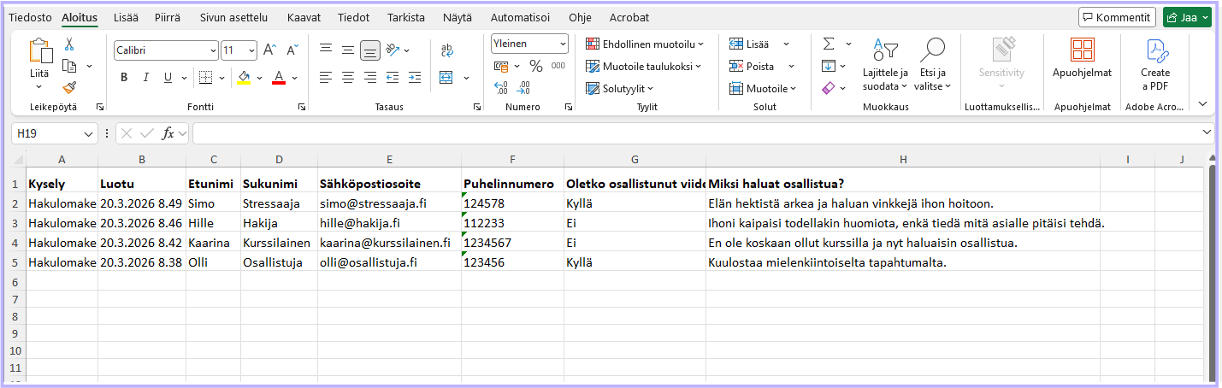Click the percent style icon
Viewport: 1222px width, 388px height.
(536, 66)
